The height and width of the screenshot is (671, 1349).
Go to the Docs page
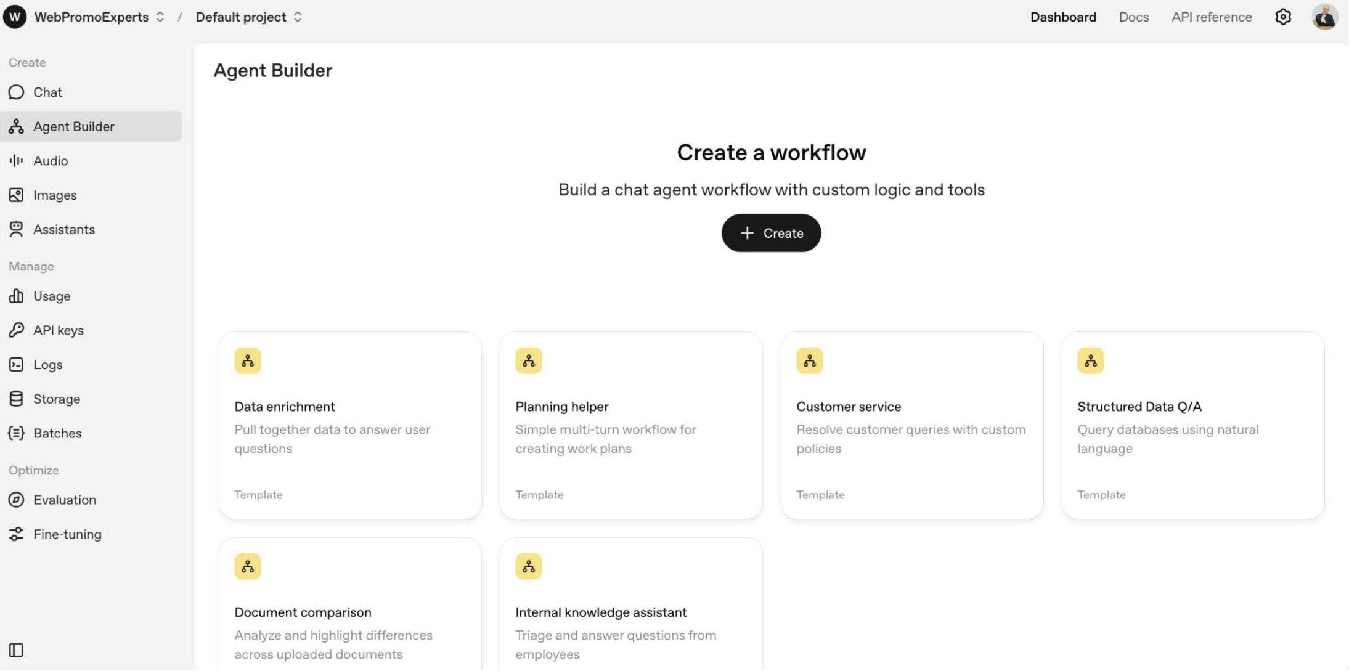click(x=1133, y=17)
